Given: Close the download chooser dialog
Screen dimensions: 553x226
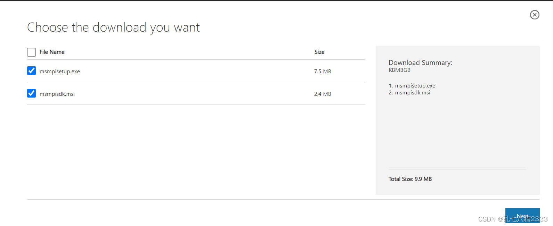Looking at the screenshot, I should click(535, 15).
